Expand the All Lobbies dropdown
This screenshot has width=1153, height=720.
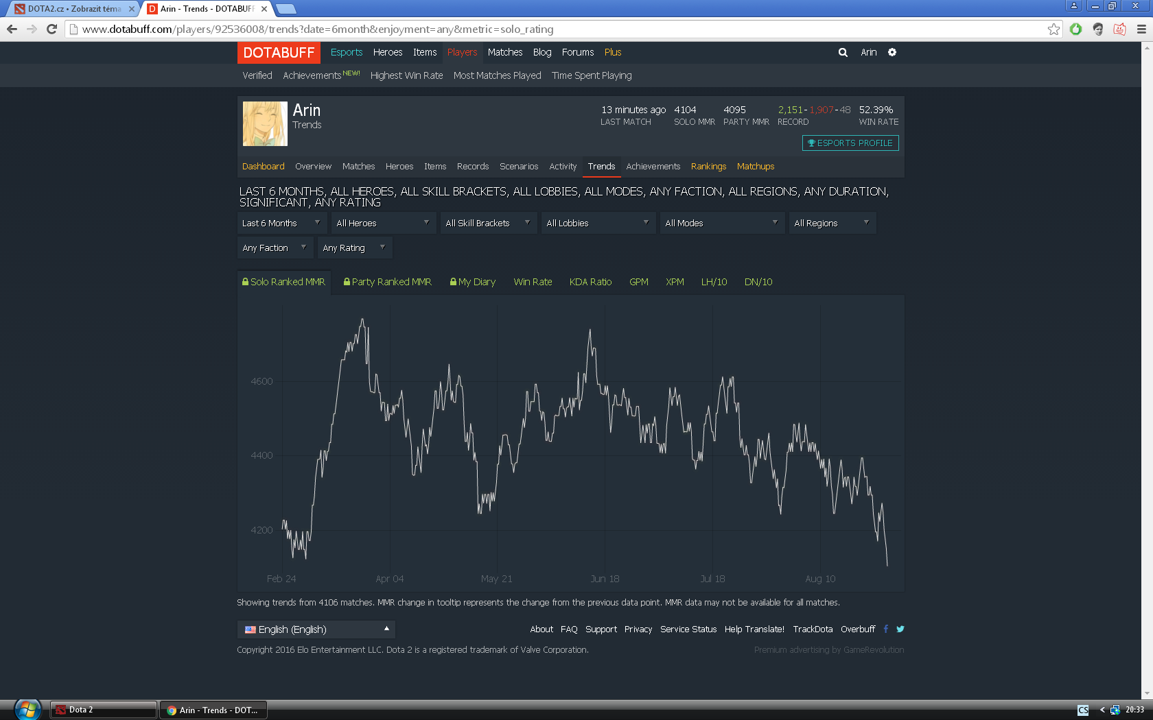pyautogui.click(x=597, y=223)
